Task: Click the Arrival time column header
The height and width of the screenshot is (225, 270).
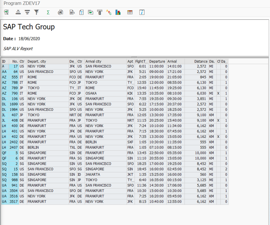Action: coord(176,61)
